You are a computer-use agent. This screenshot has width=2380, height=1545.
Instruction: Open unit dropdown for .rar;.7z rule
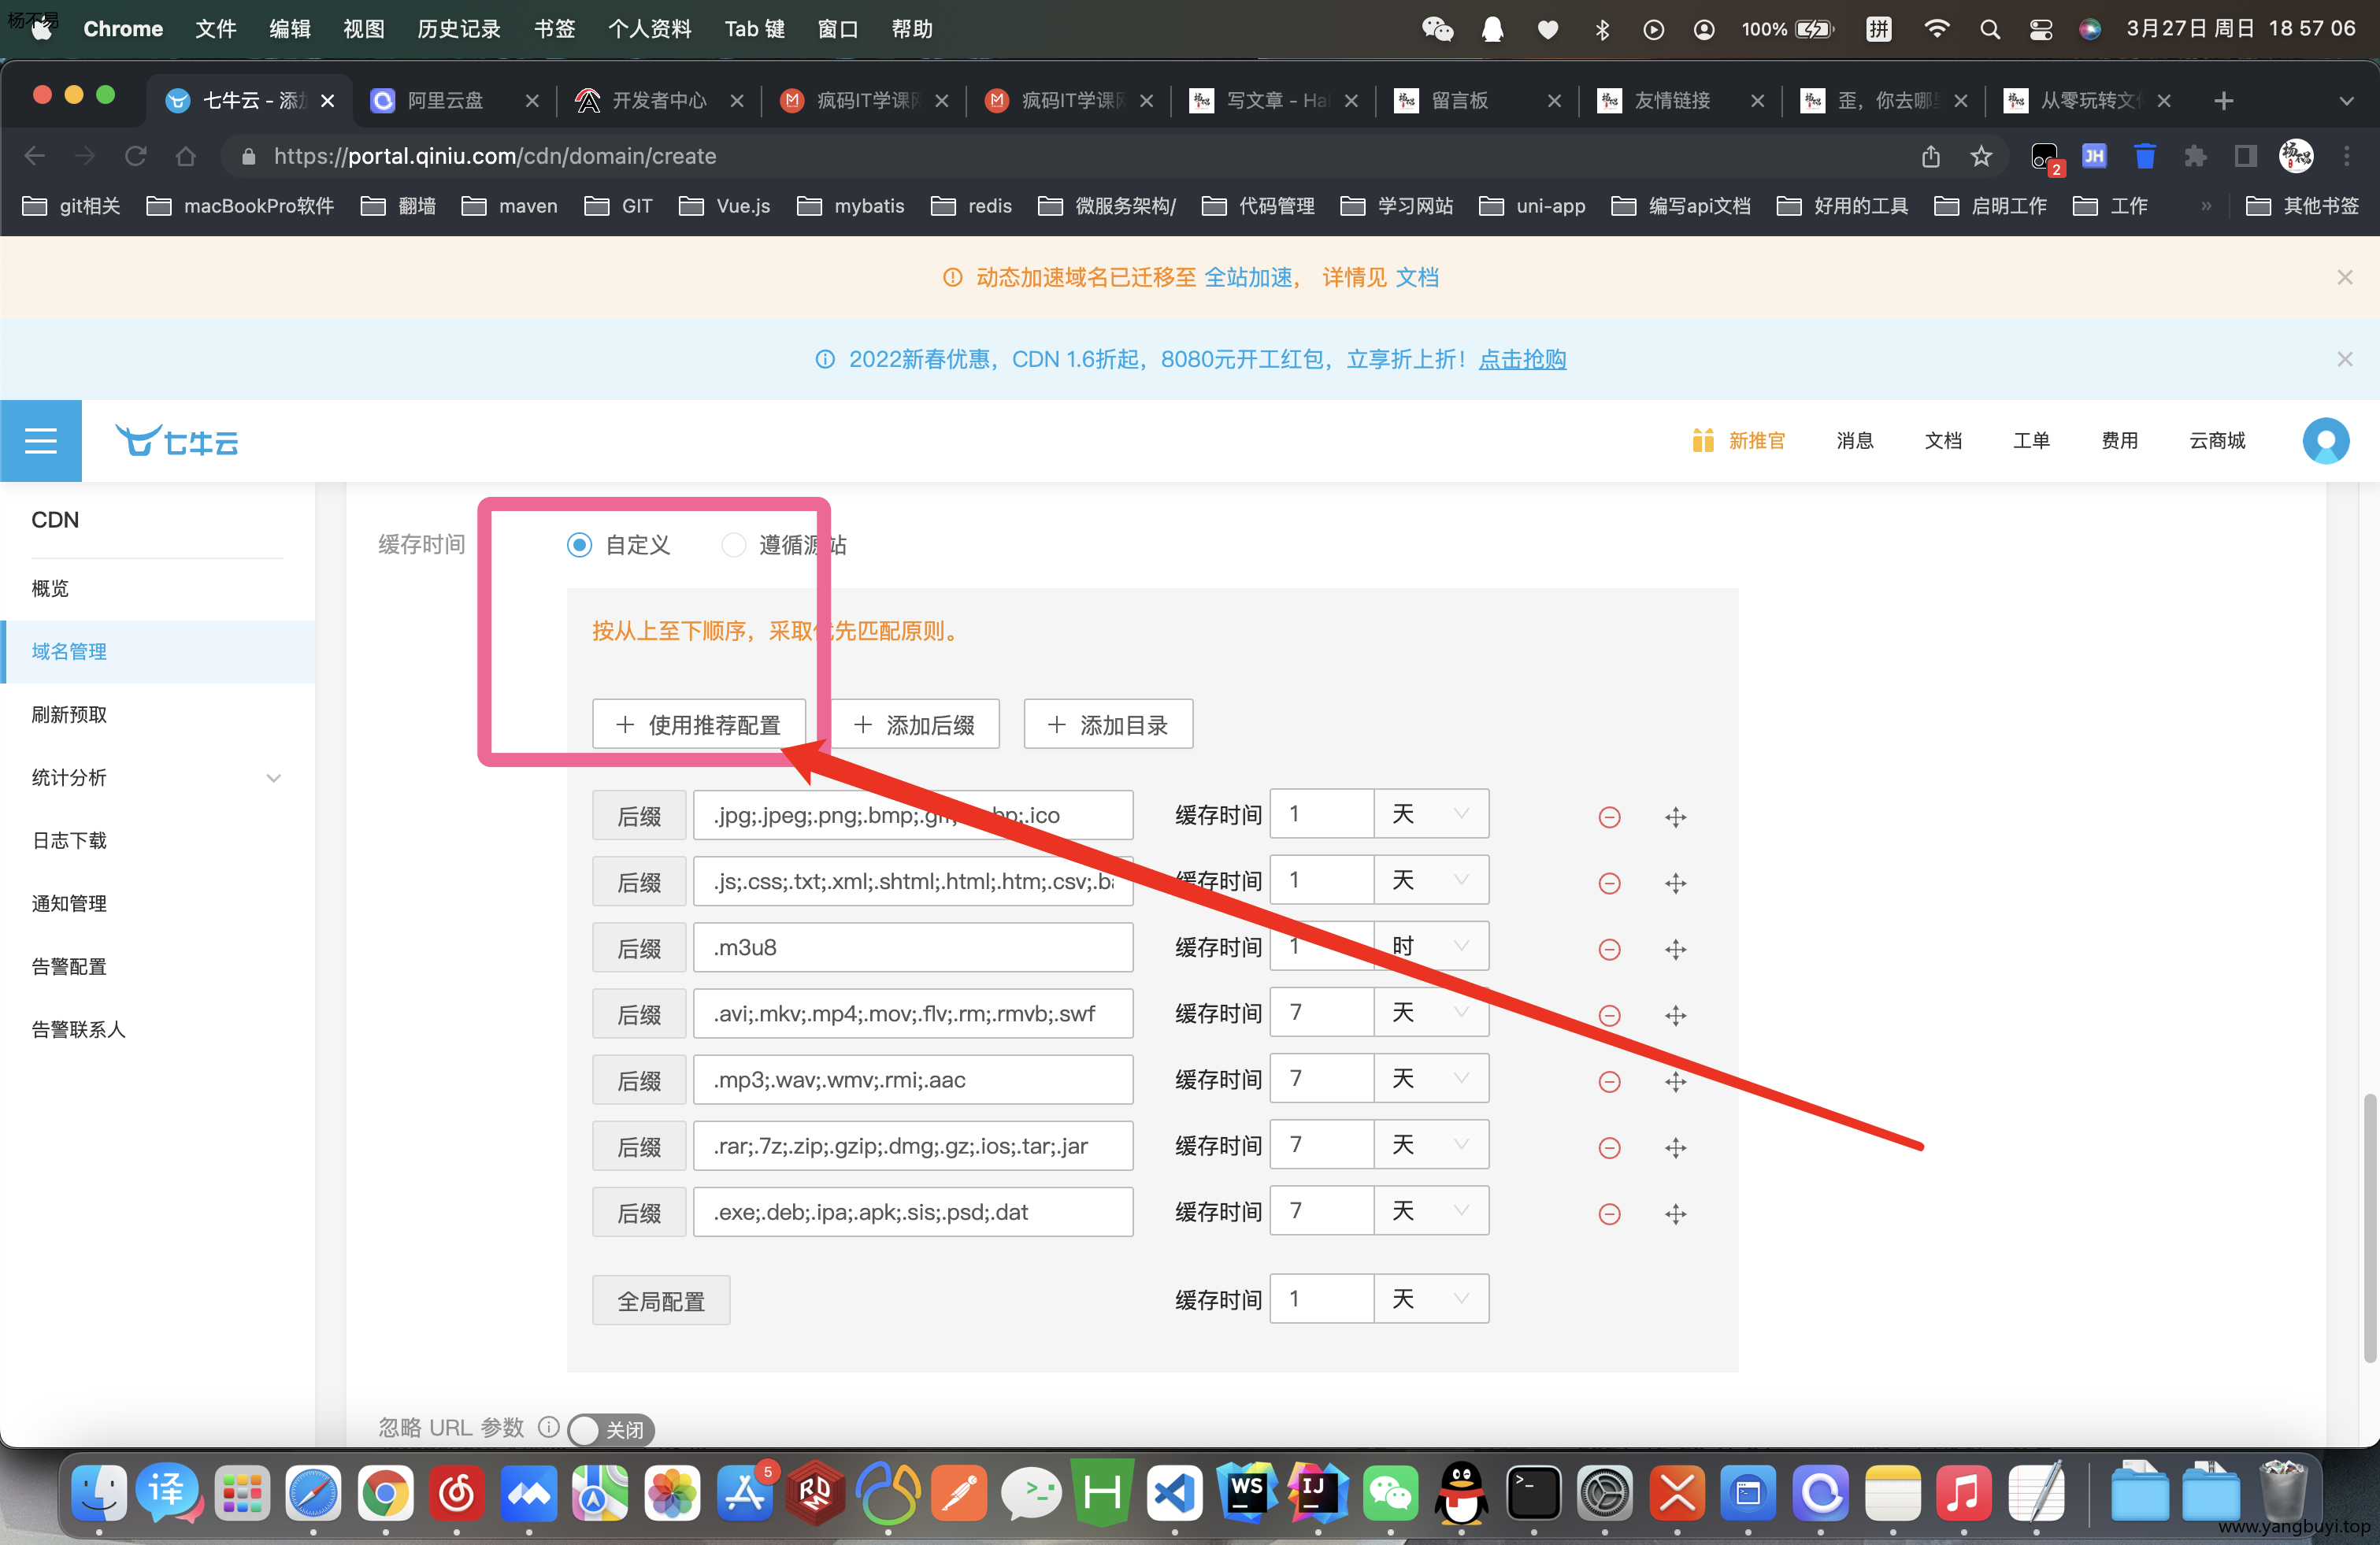click(x=1431, y=1144)
